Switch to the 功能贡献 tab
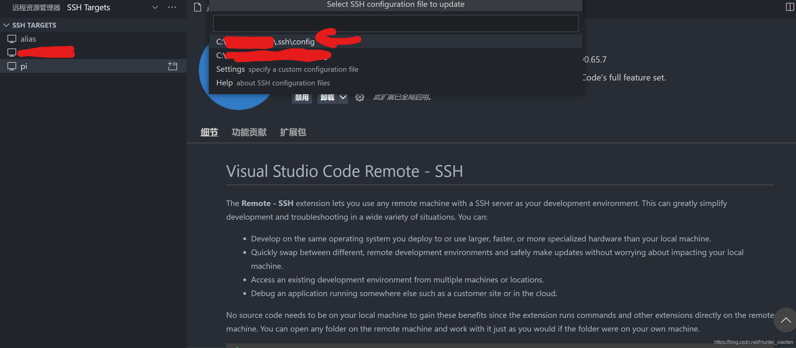The image size is (796, 348). [249, 132]
